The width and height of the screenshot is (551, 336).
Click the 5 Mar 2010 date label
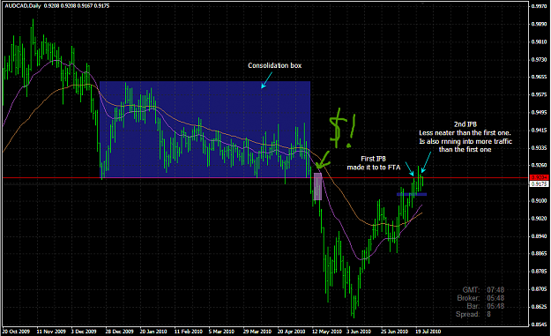click(x=221, y=331)
